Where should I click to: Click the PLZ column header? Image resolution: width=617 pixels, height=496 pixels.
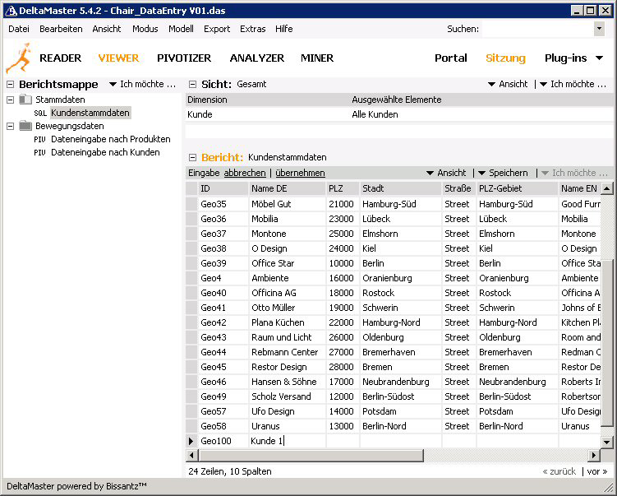pos(343,188)
